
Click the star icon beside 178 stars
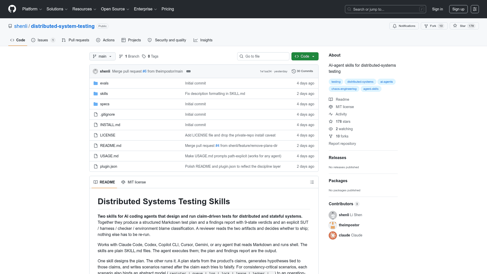tap(331, 122)
